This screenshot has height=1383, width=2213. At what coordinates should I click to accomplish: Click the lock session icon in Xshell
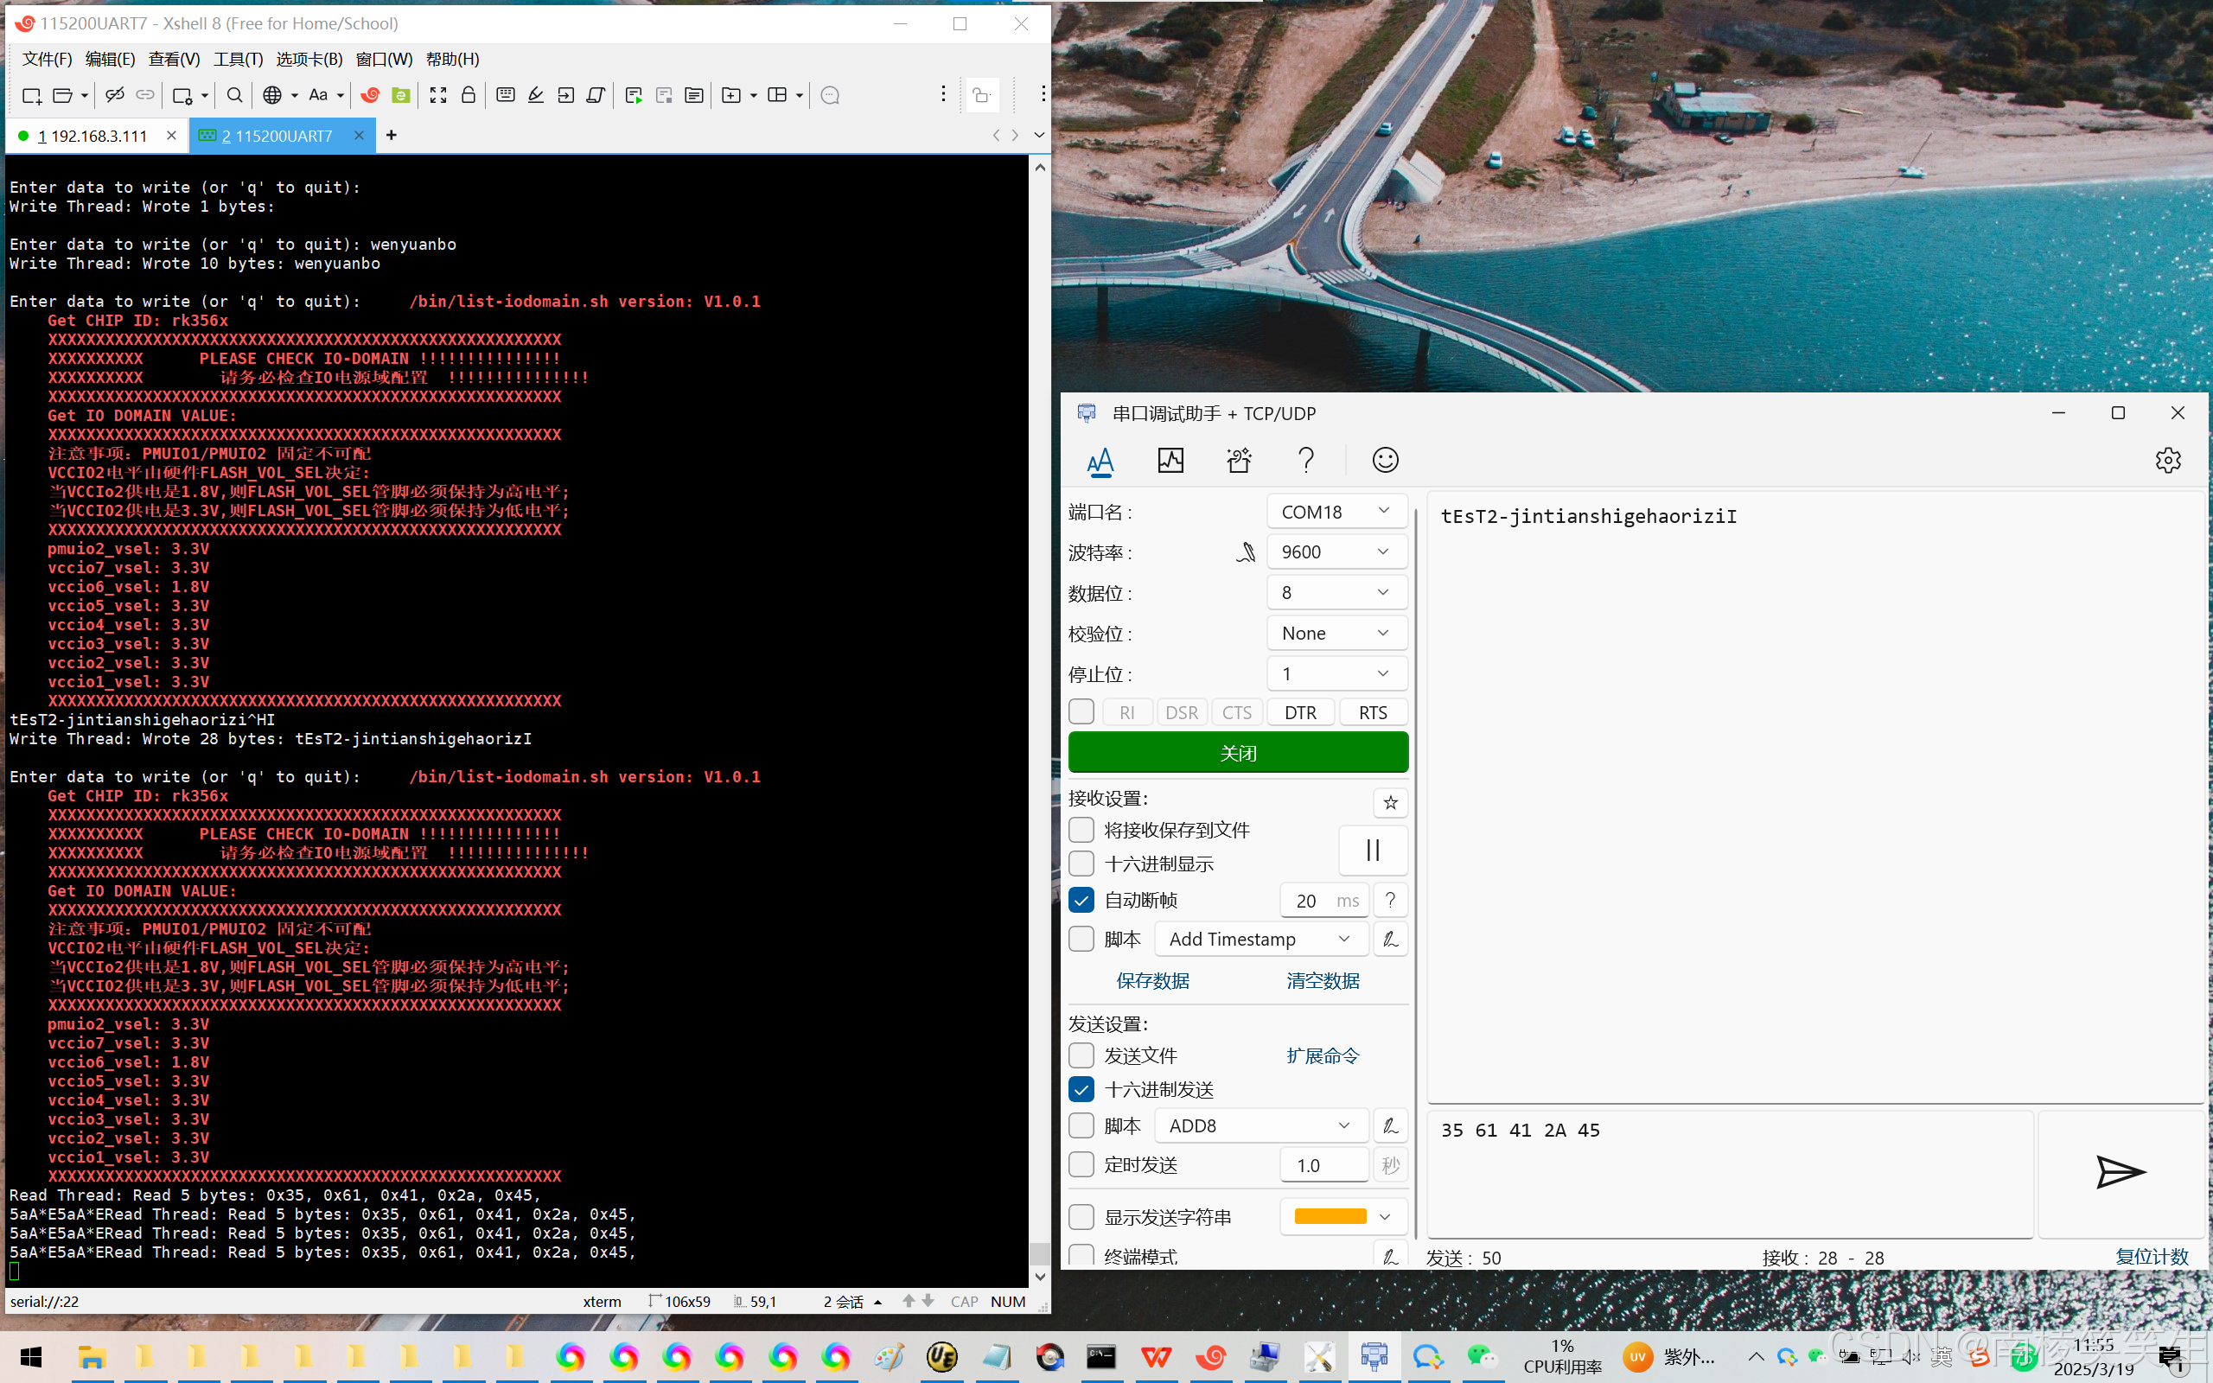coord(469,95)
